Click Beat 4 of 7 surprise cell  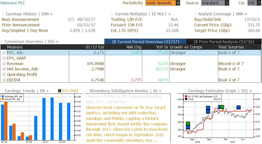click(x=229, y=80)
